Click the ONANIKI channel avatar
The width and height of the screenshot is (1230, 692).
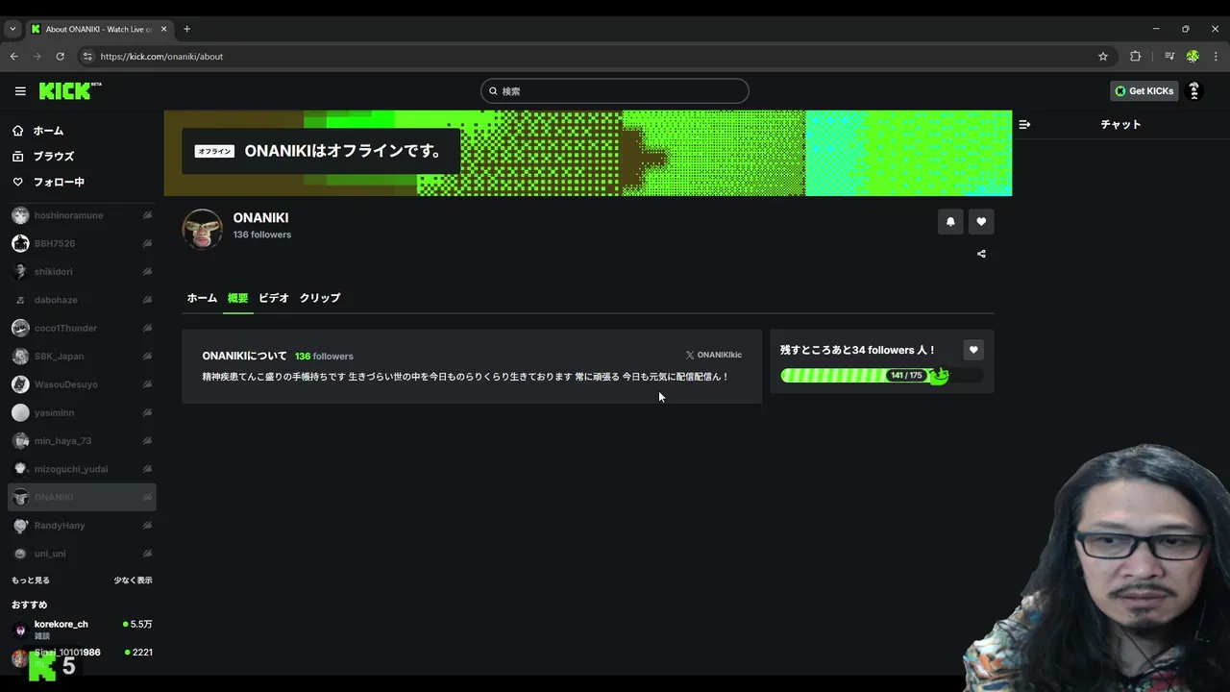[203, 229]
